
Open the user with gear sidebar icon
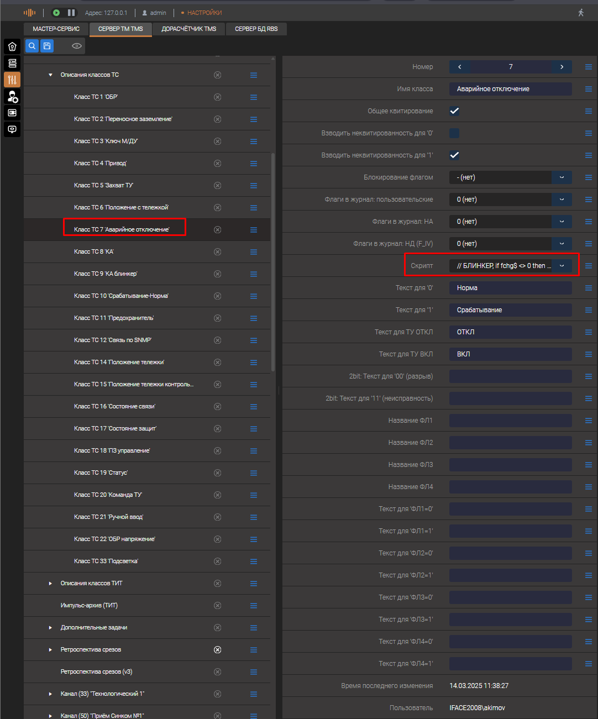[12, 97]
